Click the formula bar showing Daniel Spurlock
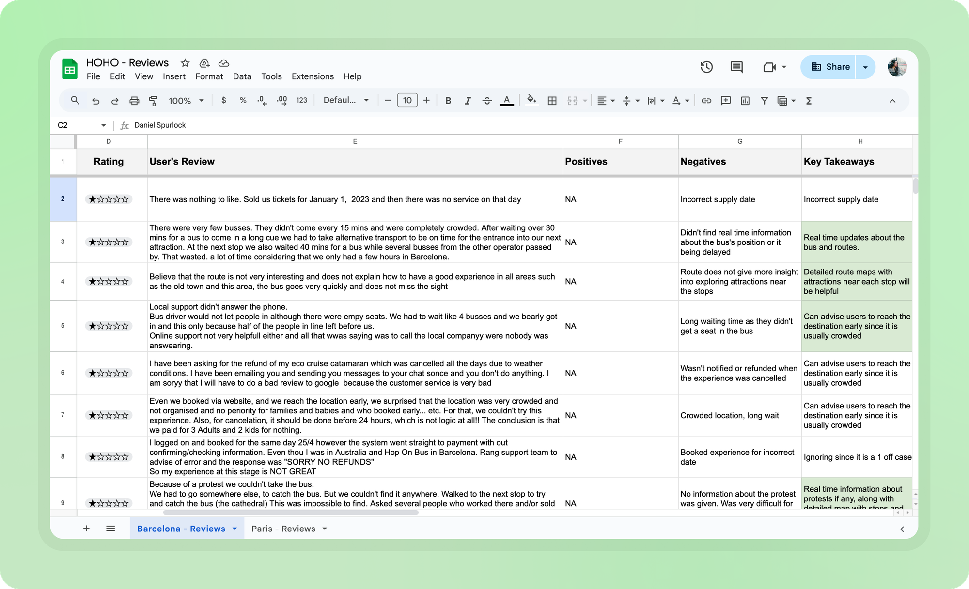969x589 pixels. click(x=523, y=125)
